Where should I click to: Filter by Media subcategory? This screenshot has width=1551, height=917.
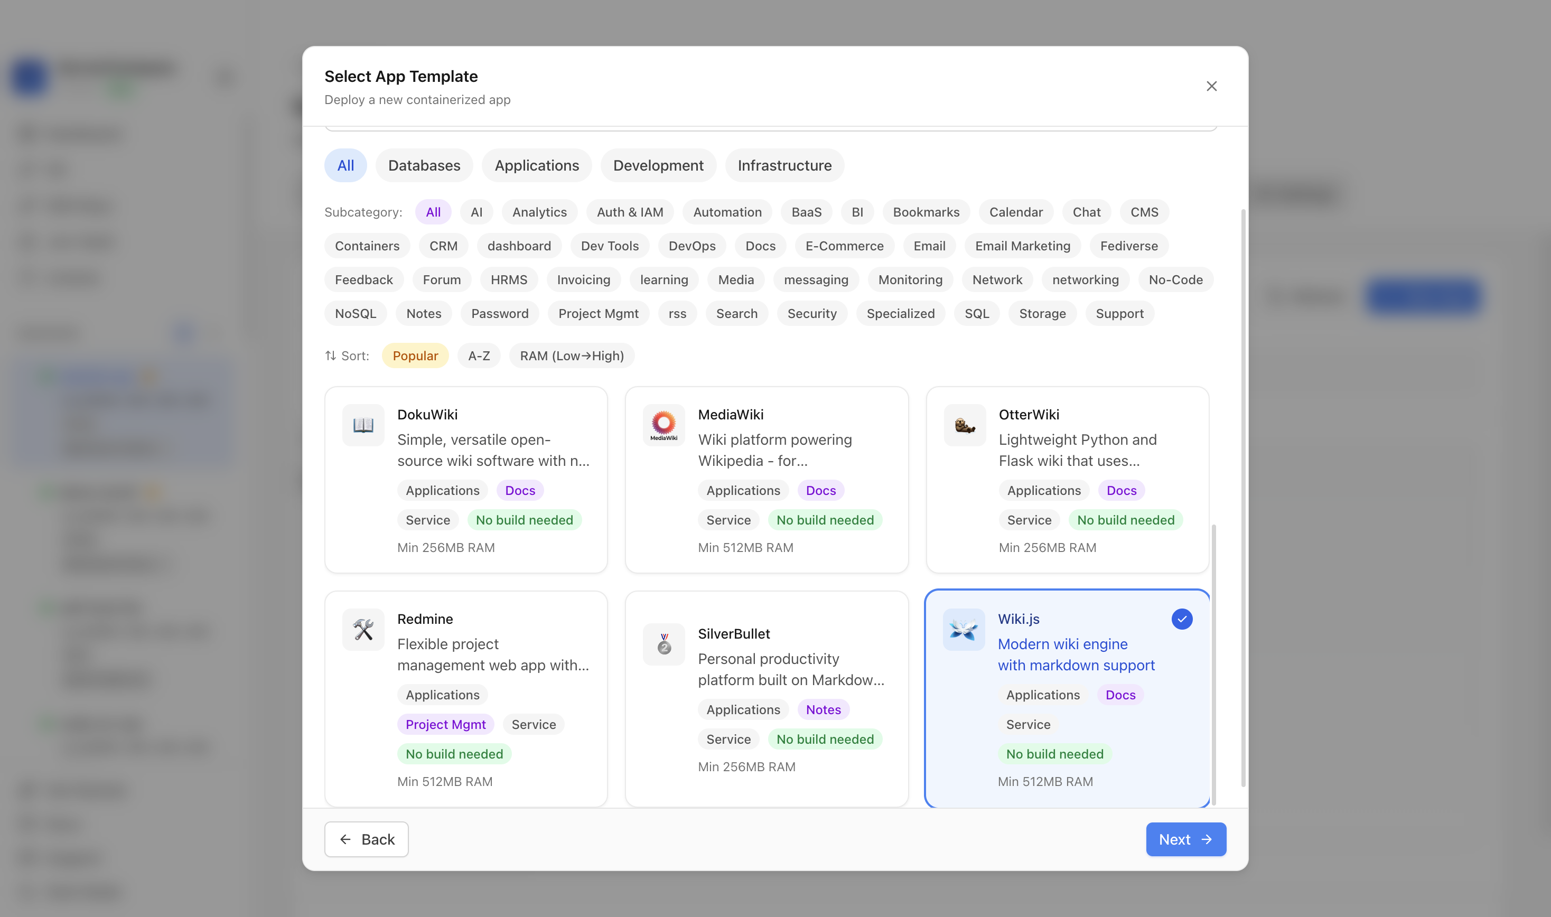pos(735,280)
